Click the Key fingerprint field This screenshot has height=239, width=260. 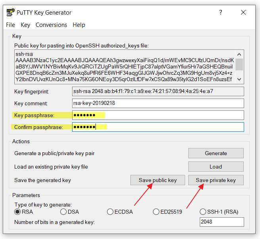point(158,91)
